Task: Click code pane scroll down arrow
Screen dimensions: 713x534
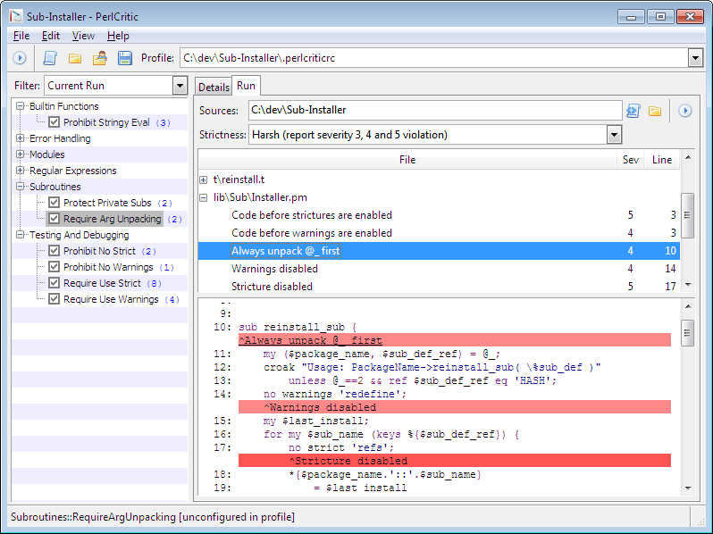Action: 688,488
